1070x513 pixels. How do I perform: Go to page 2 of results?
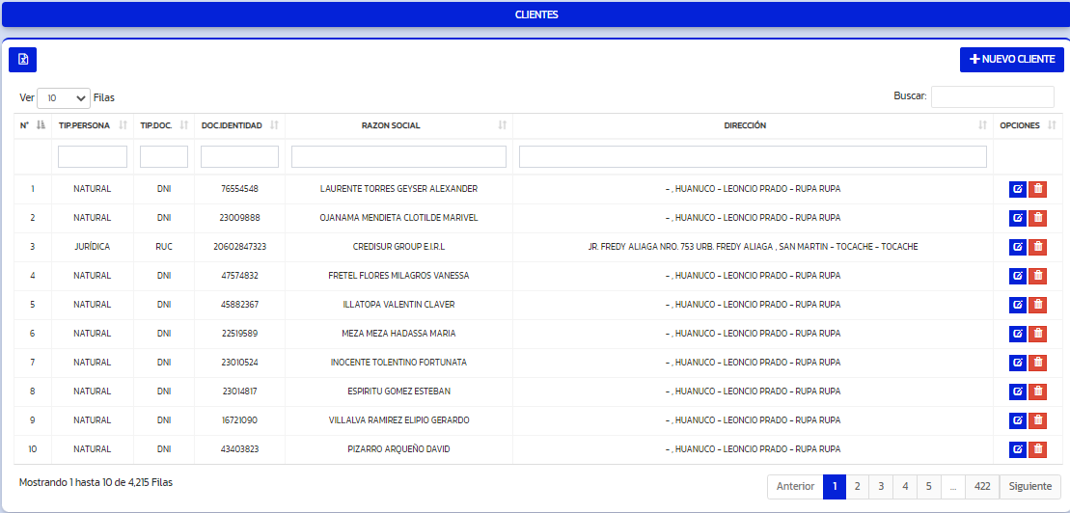coord(857,487)
